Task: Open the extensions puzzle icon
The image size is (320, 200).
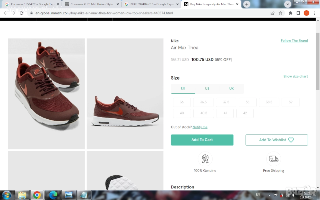Action: click(x=290, y=13)
